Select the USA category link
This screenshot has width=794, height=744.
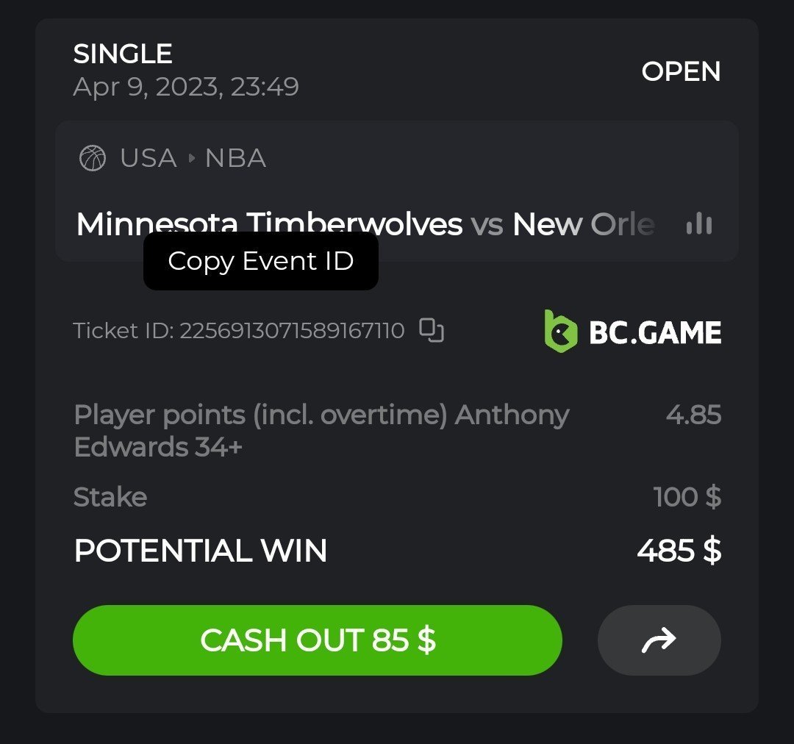[x=149, y=158]
